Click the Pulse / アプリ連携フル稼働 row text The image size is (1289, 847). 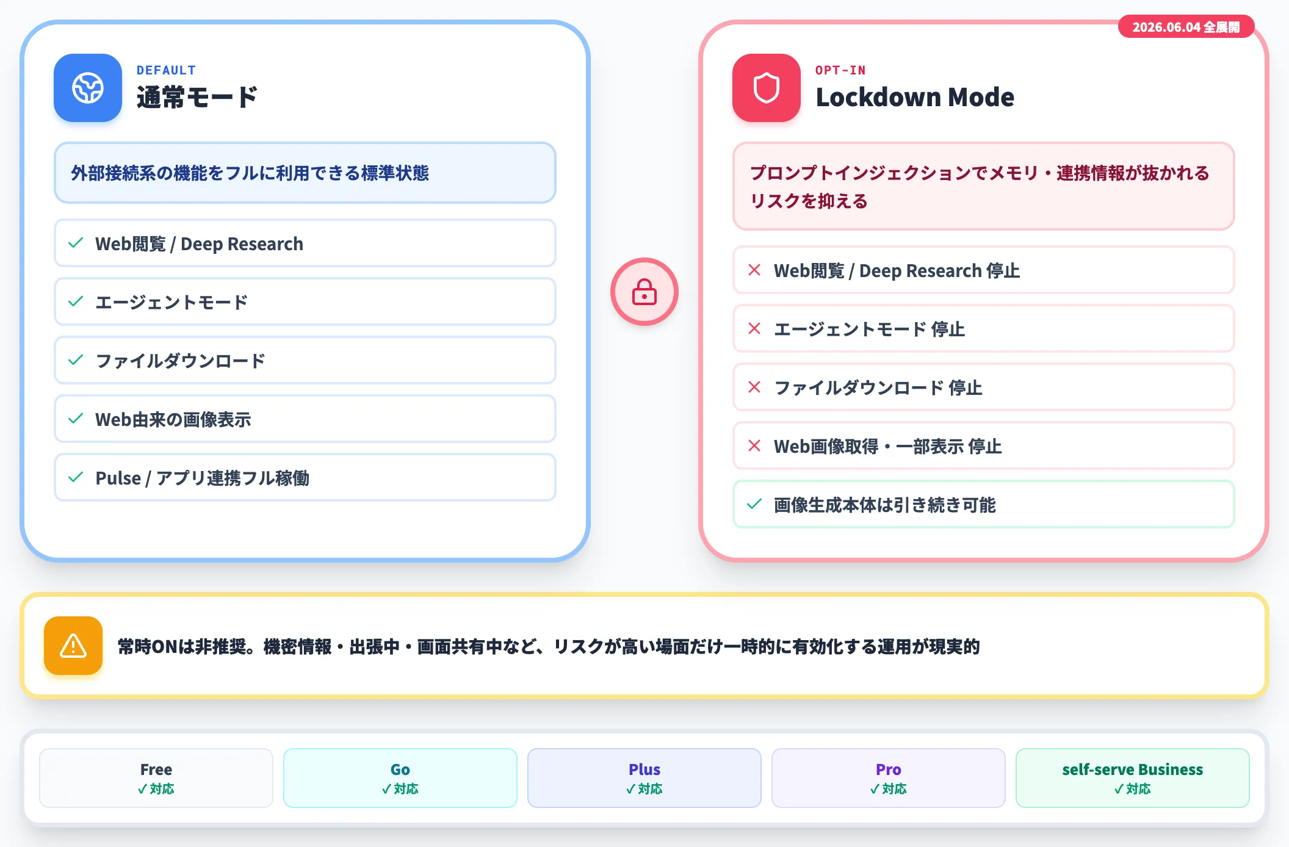(203, 478)
